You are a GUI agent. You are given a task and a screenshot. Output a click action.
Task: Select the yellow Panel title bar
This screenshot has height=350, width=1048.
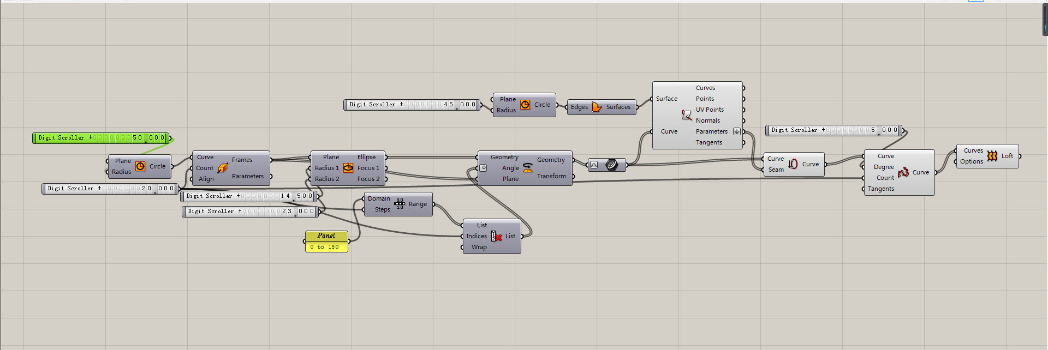pyautogui.click(x=326, y=236)
